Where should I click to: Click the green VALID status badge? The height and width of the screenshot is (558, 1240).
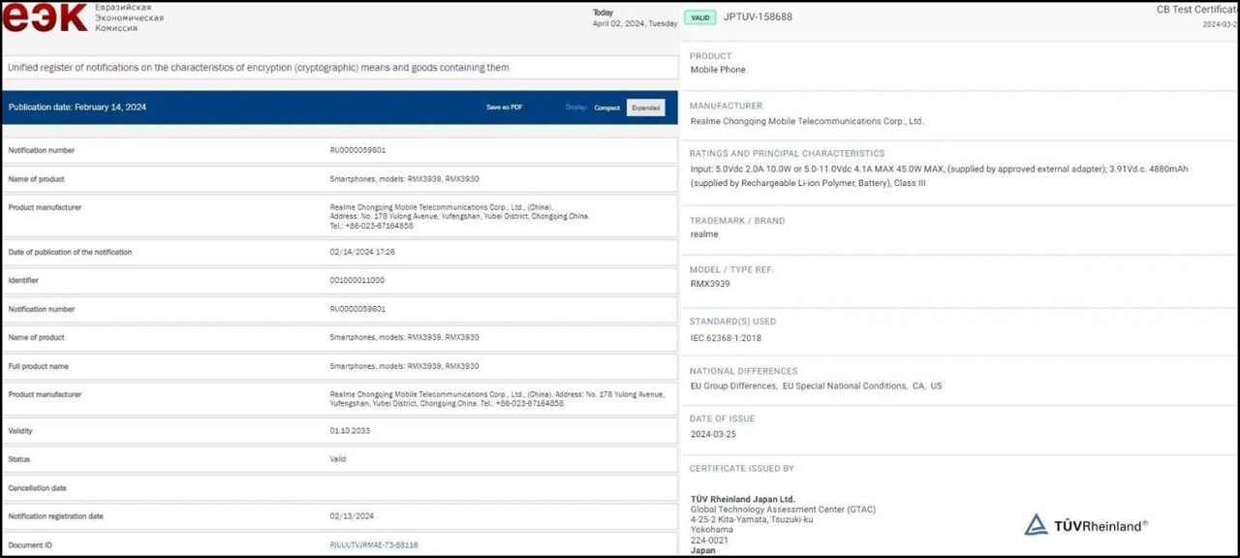coord(700,17)
